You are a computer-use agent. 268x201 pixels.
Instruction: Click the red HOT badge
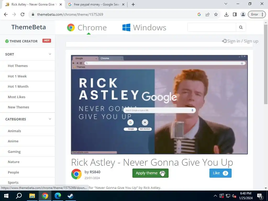click(x=47, y=41)
